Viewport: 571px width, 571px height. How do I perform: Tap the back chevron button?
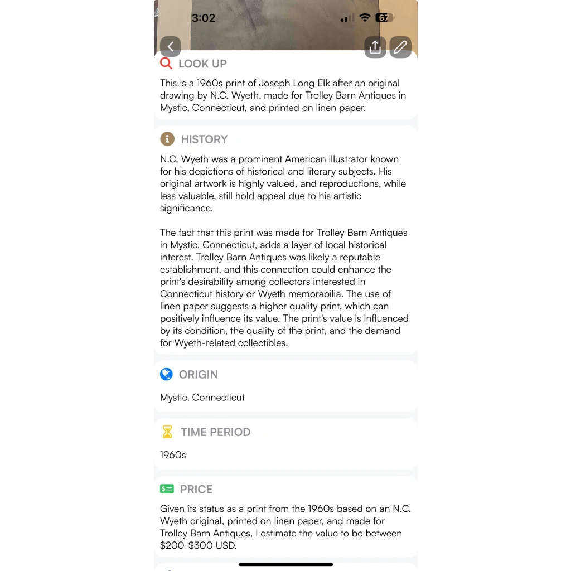click(x=171, y=47)
